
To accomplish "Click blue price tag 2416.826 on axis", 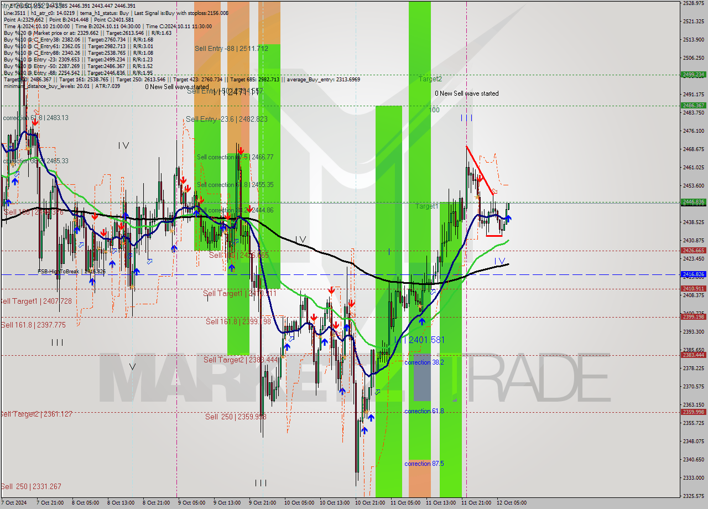I will click(x=693, y=274).
